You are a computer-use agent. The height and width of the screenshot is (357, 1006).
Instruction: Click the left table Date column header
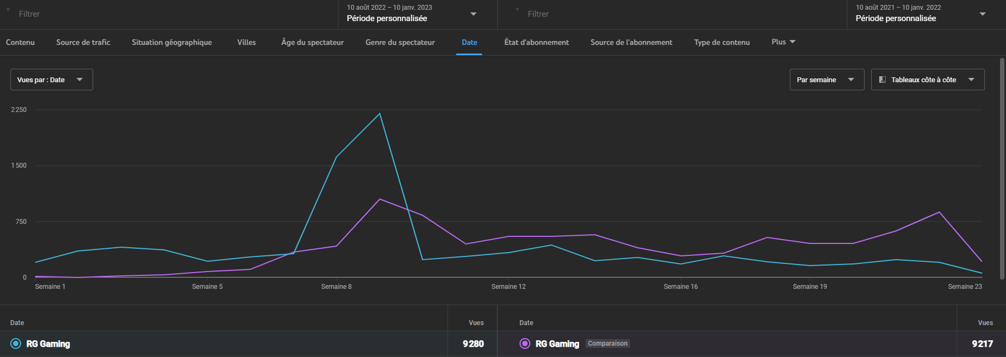(x=17, y=323)
